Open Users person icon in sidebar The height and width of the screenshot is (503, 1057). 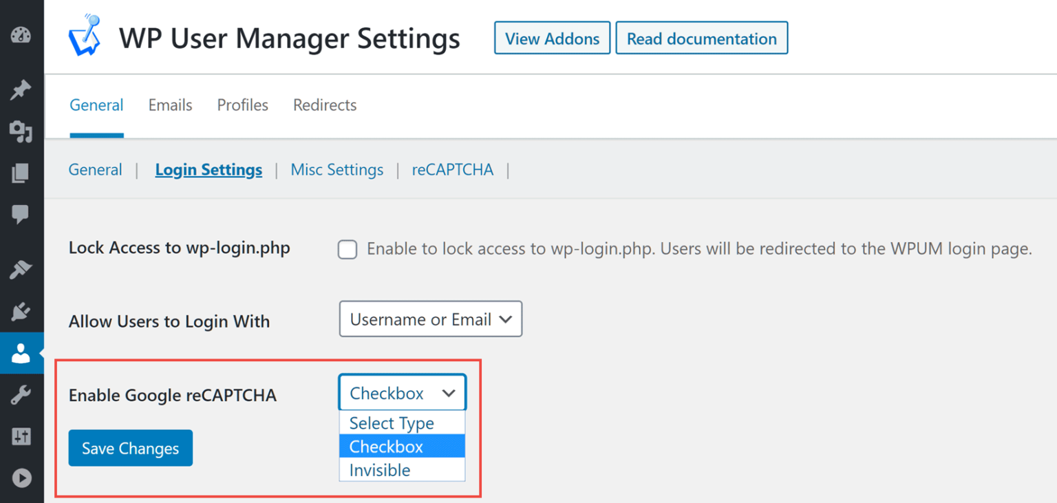click(x=21, y=354)
